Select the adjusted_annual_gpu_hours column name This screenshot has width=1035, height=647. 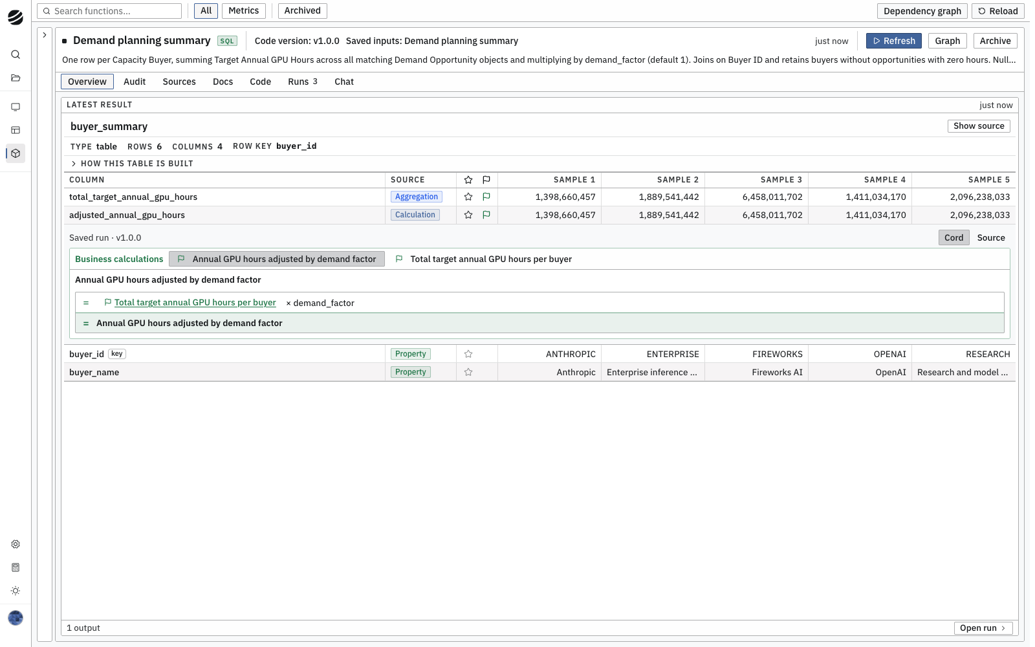pos(127,215)
